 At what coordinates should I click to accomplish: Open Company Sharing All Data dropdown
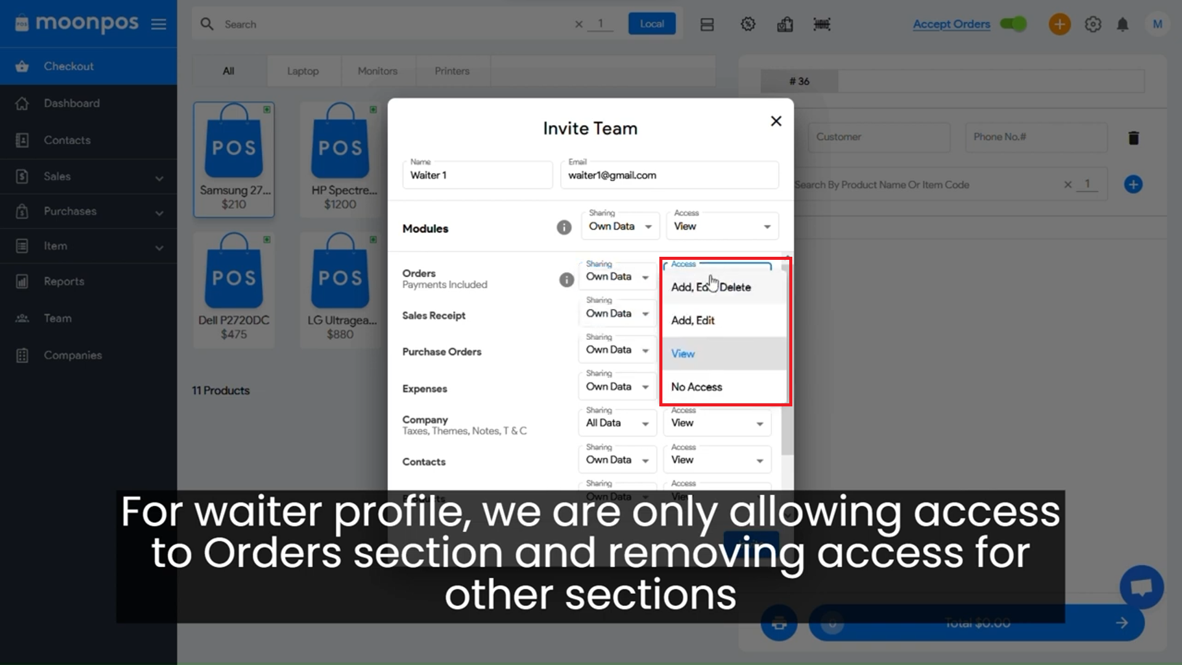pos(617,423)
